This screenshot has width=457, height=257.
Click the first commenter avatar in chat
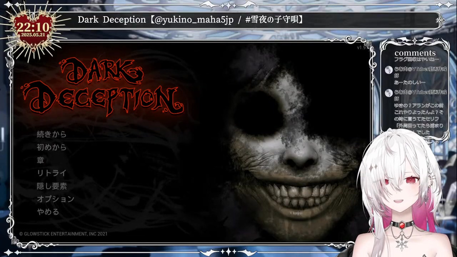tap(388, 70)
